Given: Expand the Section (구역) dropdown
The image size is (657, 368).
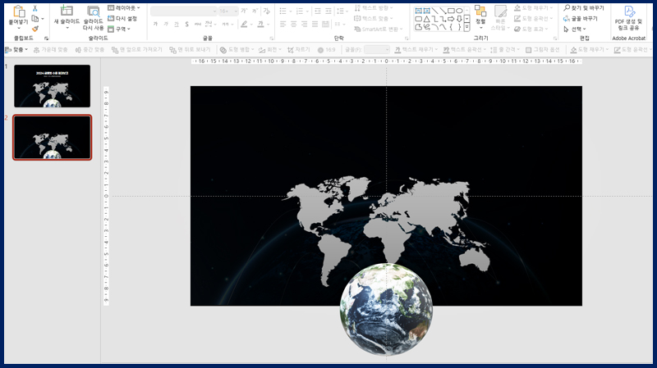Looking at the screenshot, I should click(119, 29).
